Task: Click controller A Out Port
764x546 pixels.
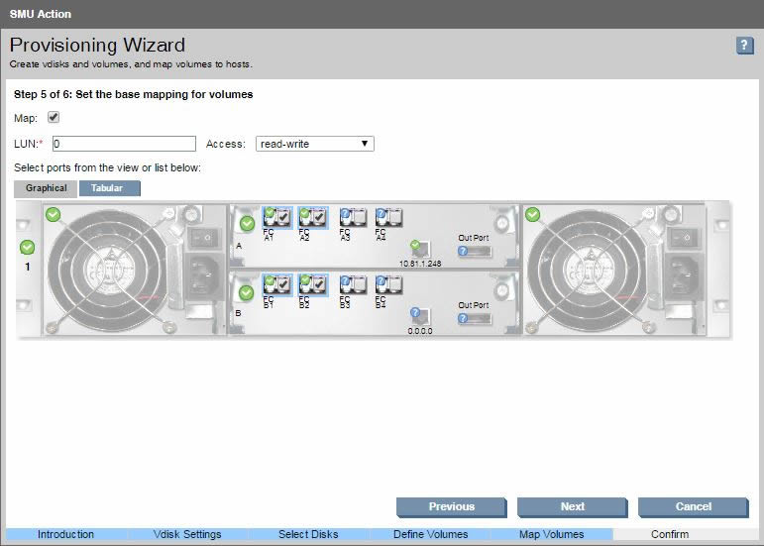Action: (474, 251)
